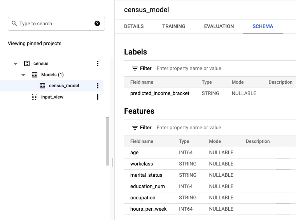296x220 pixels.
Task: Collapse the Models (1) tree node
Action: 23,75
